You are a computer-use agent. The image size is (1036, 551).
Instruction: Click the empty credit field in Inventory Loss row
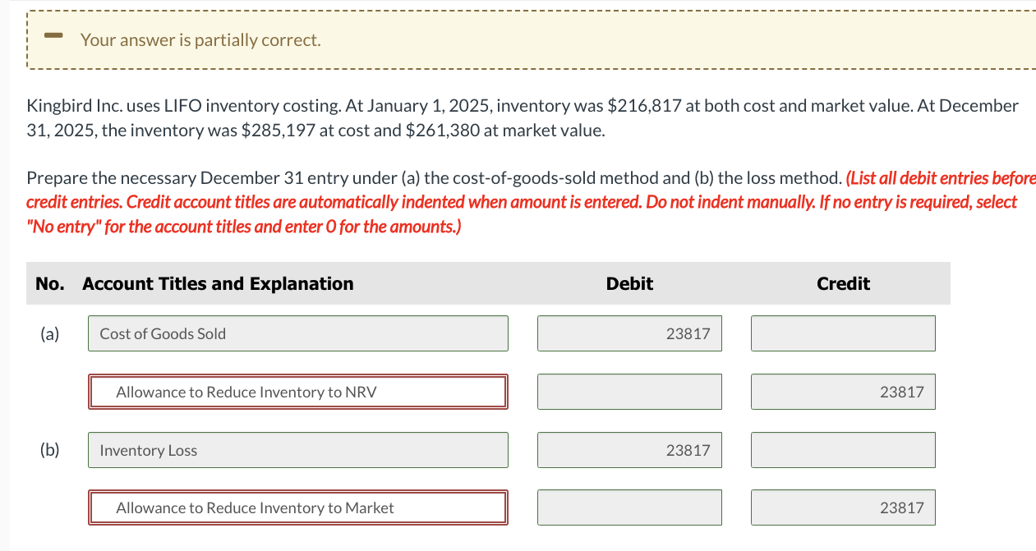843,450
